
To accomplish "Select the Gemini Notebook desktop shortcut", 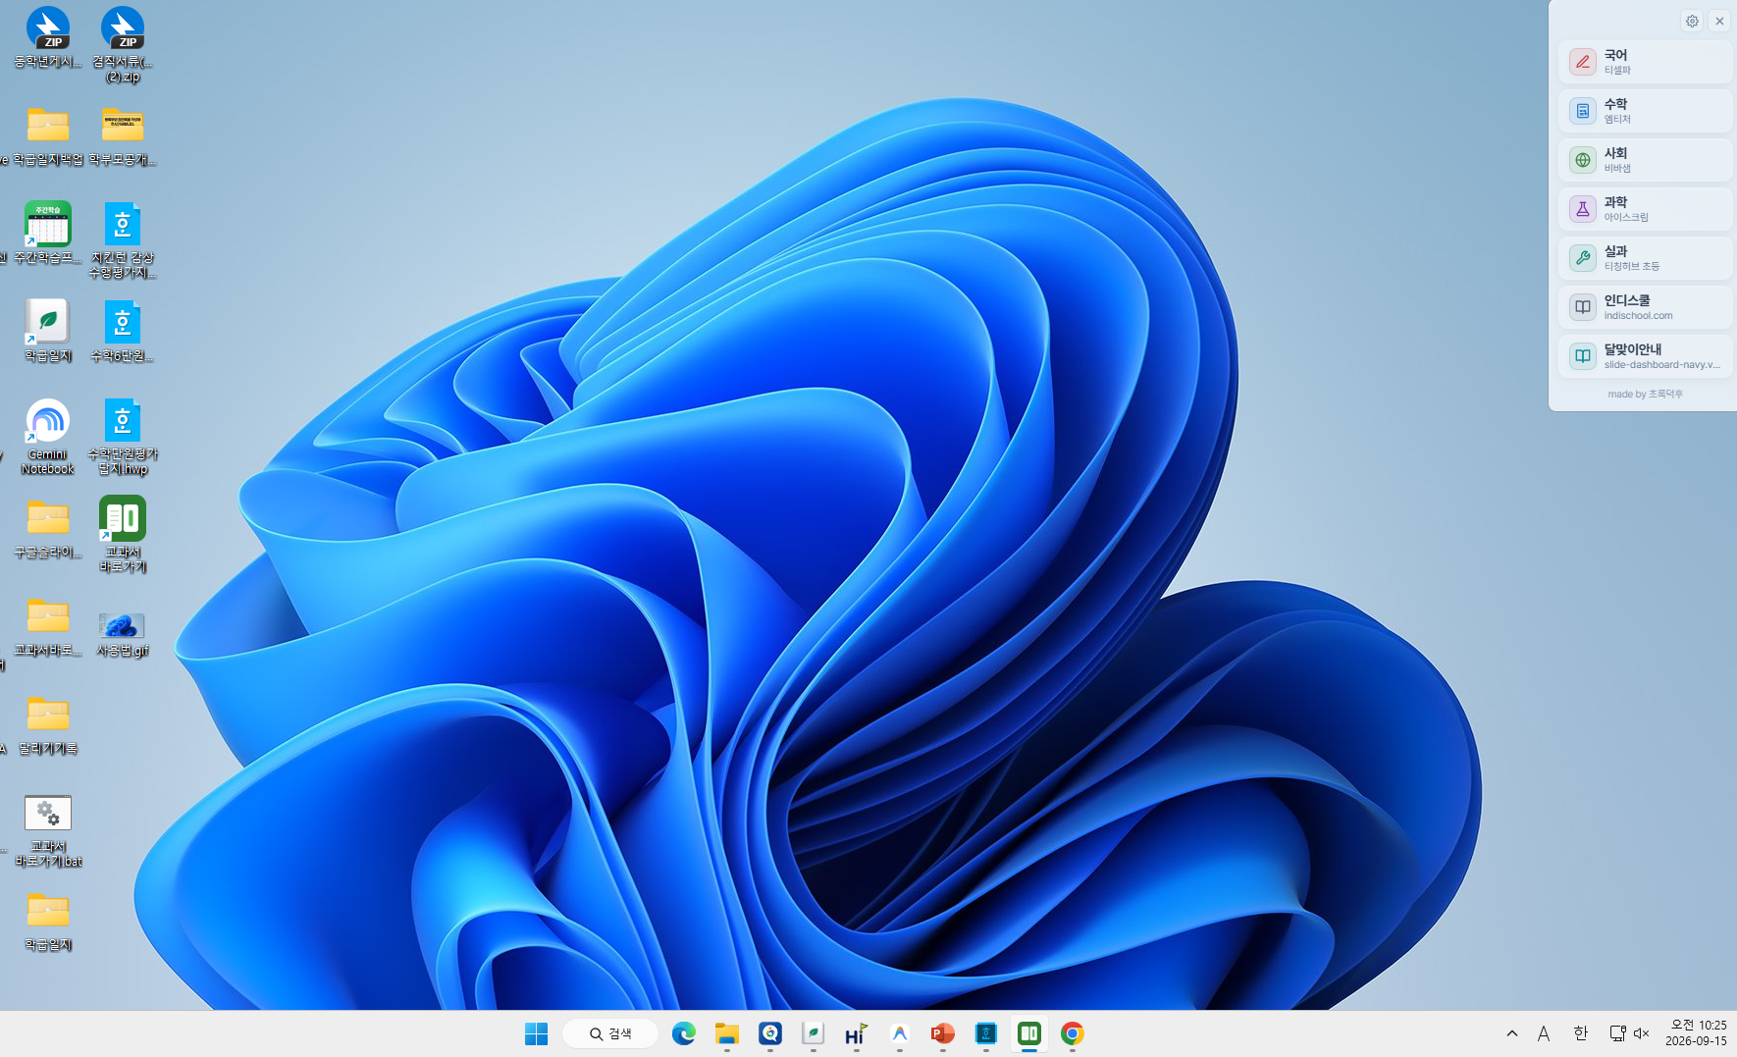I will click(x=48, y=437).
